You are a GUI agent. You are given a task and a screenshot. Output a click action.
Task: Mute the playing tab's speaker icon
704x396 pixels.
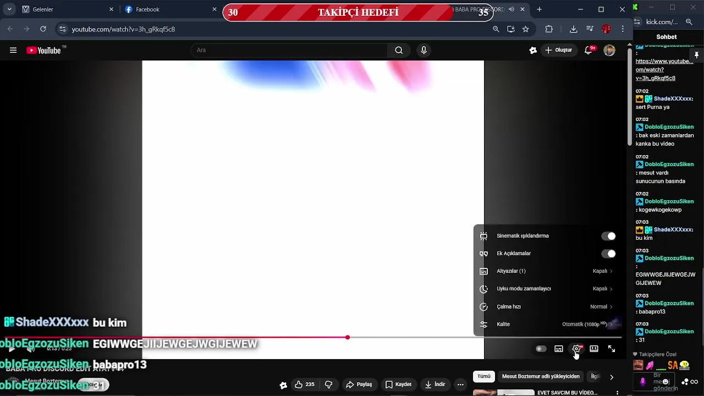pyautogui.click(x=512, y=9)
